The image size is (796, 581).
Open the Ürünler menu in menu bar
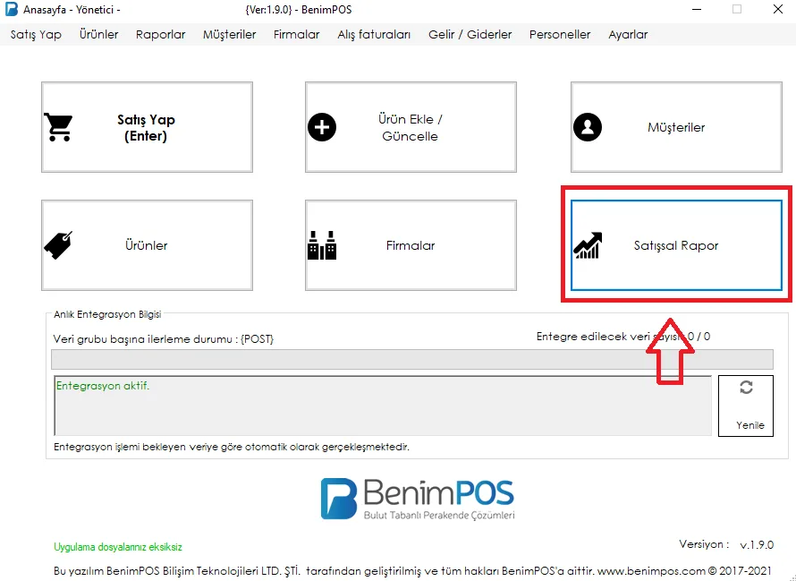point(98,35)
